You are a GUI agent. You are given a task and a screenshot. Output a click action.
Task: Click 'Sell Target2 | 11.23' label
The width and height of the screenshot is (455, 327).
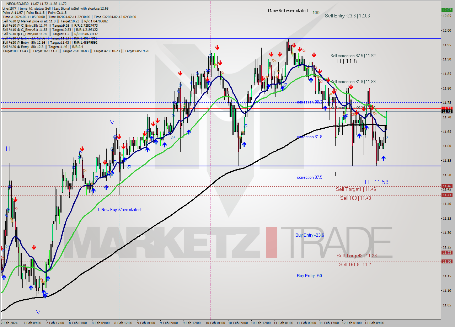coord(357,256)
